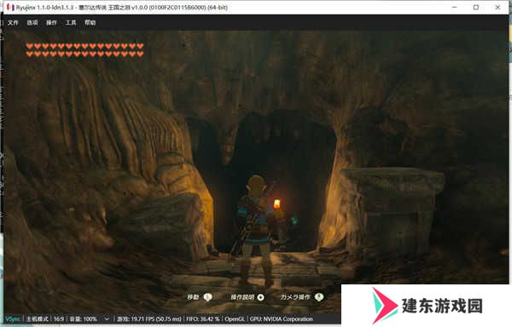Click the first heart in the health row
Screen dimensions: 512x327
(x=30, y=46)
